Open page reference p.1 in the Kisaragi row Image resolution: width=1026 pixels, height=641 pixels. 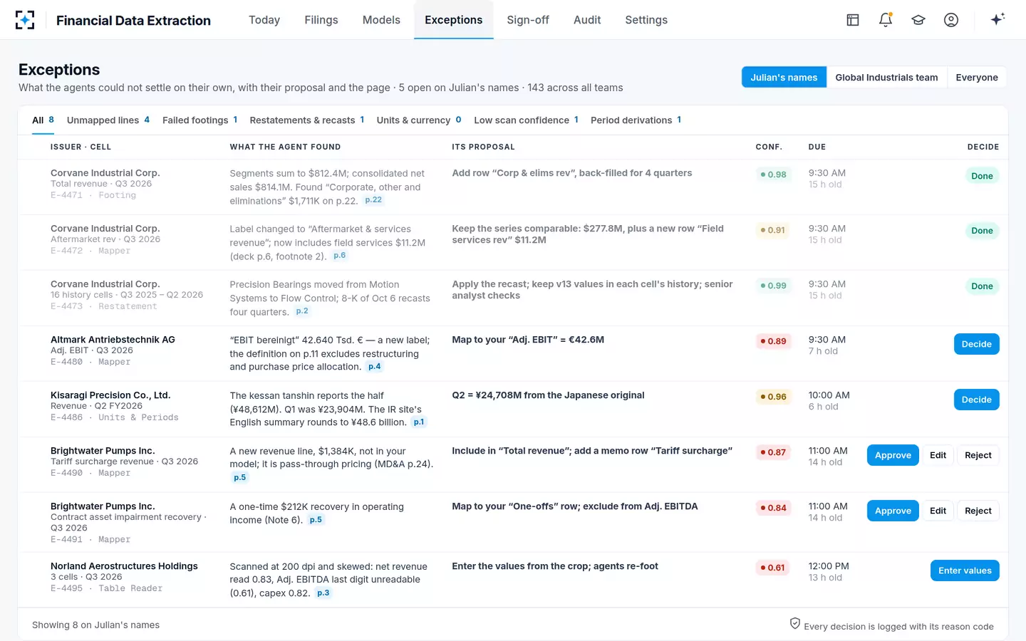[419, 422]
